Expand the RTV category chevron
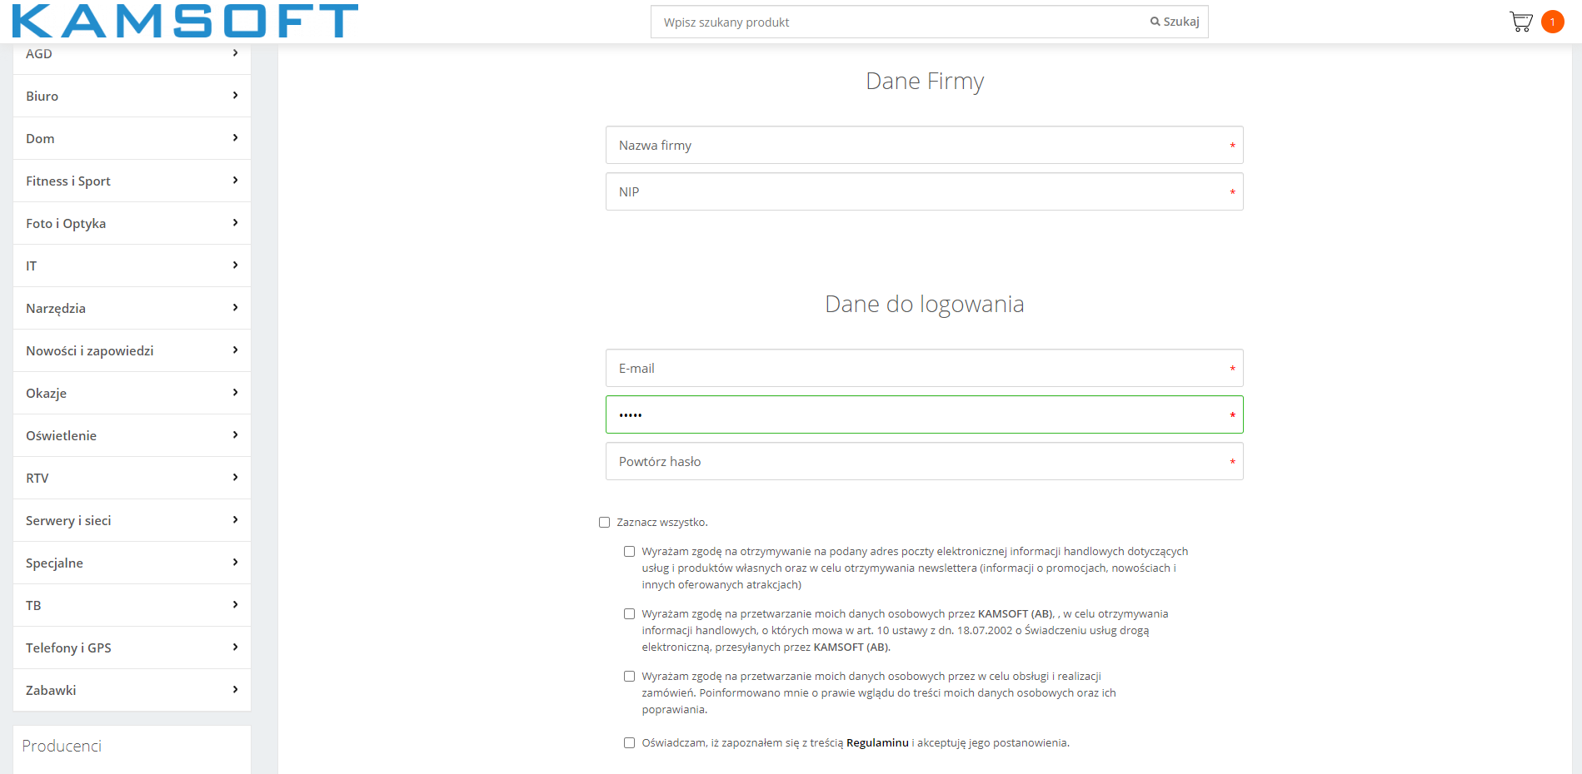Viewport: 1582px width, 774px height. (236, 478)
